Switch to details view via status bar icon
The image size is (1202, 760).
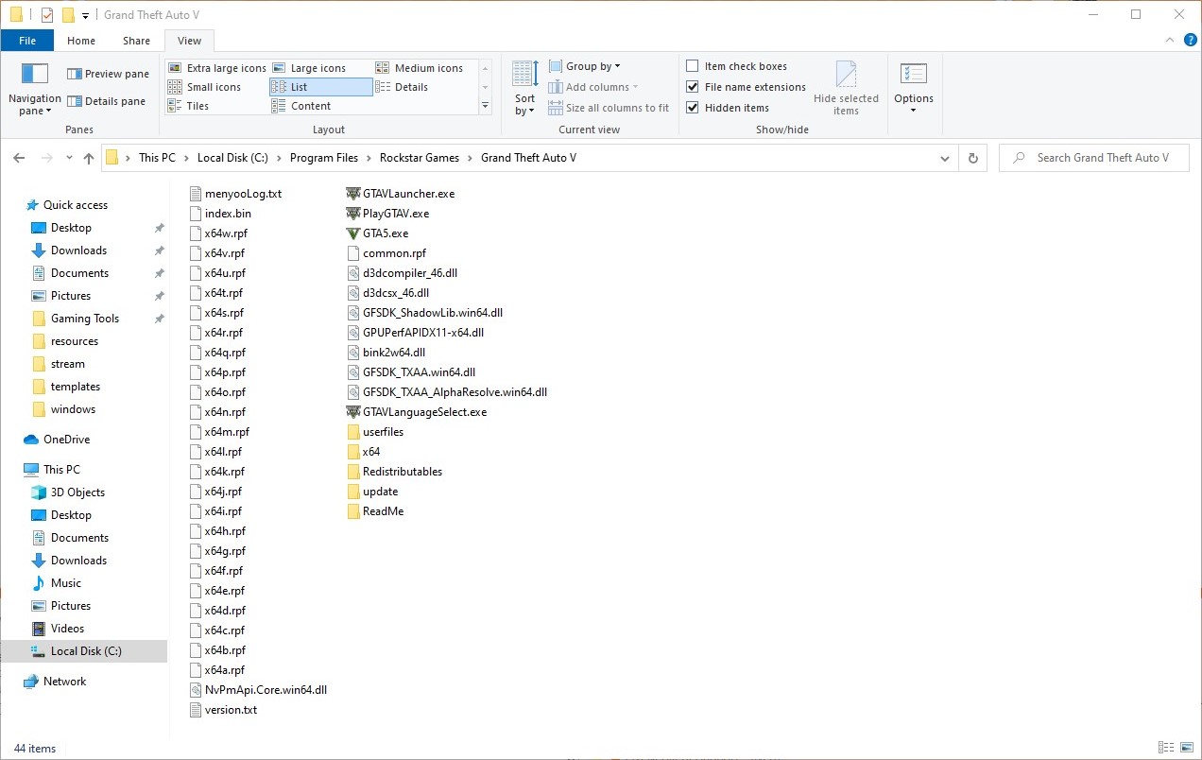click(1165, 748)
